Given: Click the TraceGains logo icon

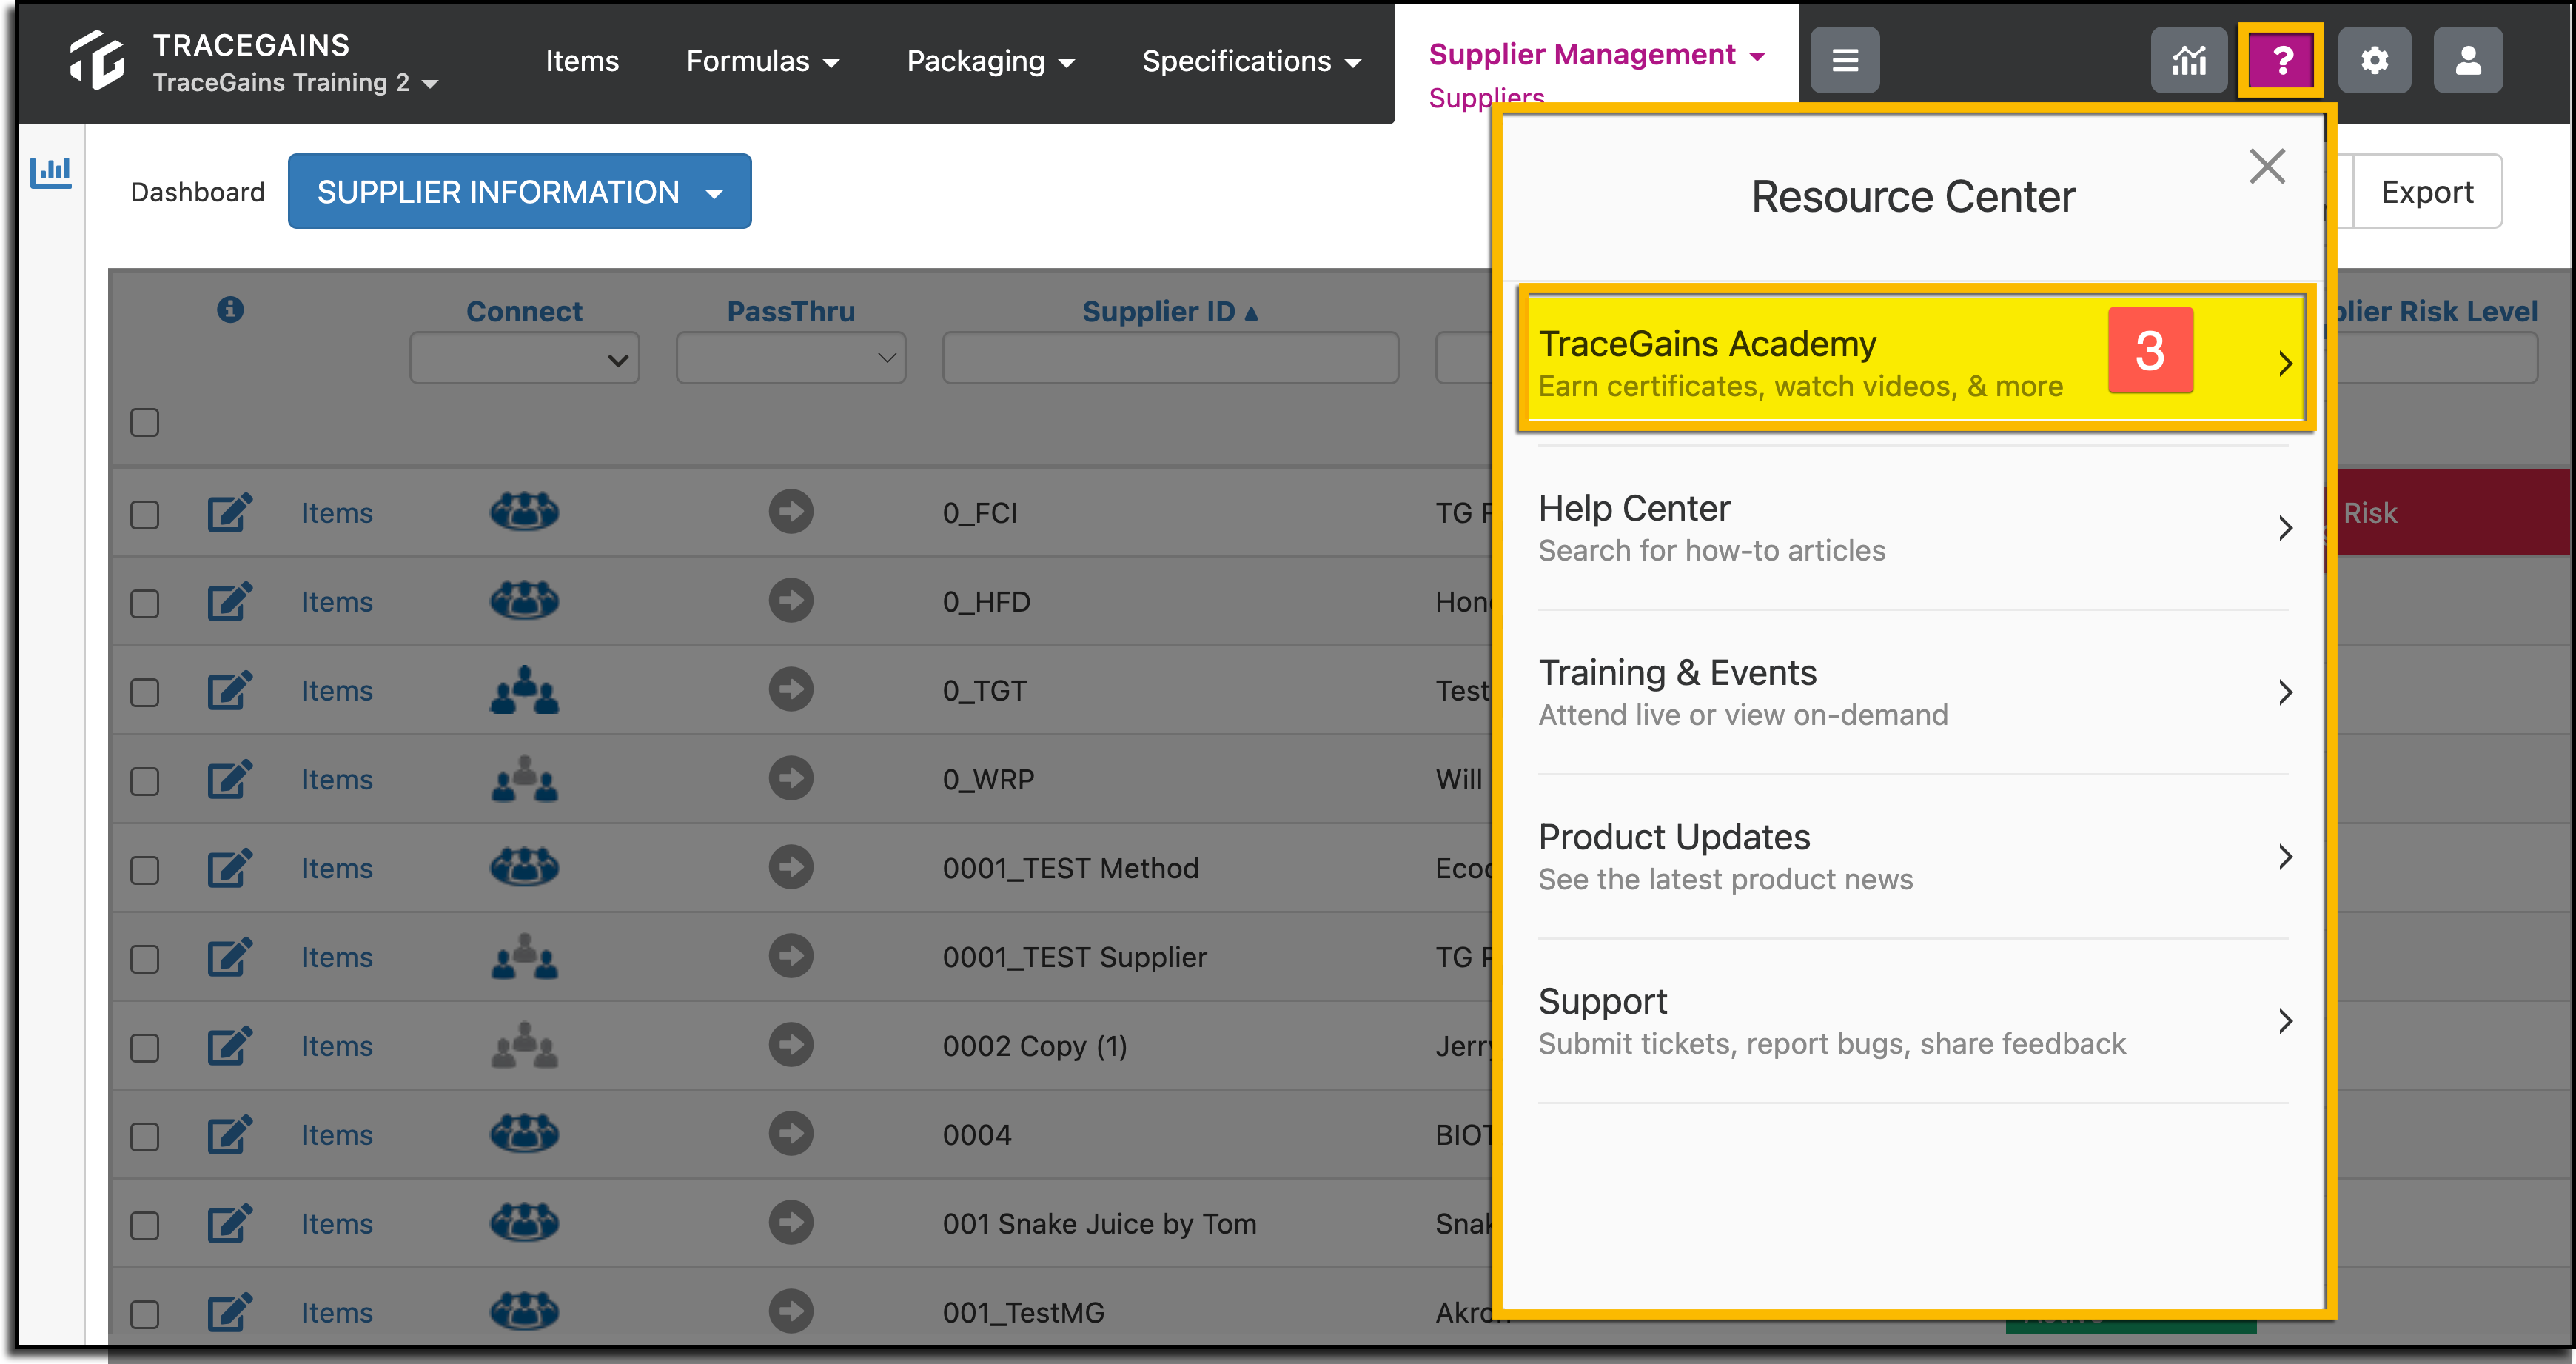Looking at the screenshot, I should pos(96,59).
